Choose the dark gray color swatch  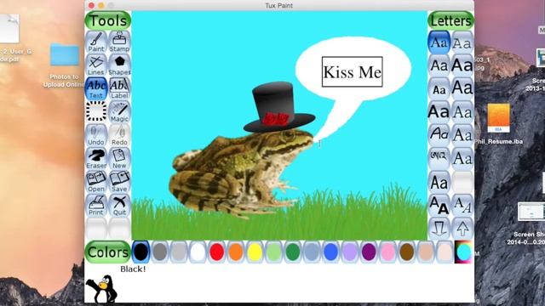pos(160,252)
